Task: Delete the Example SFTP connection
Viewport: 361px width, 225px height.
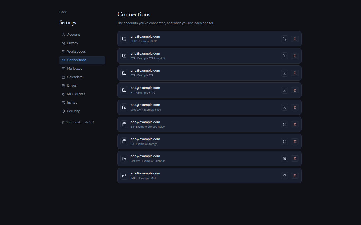Action: coord(295,39)
